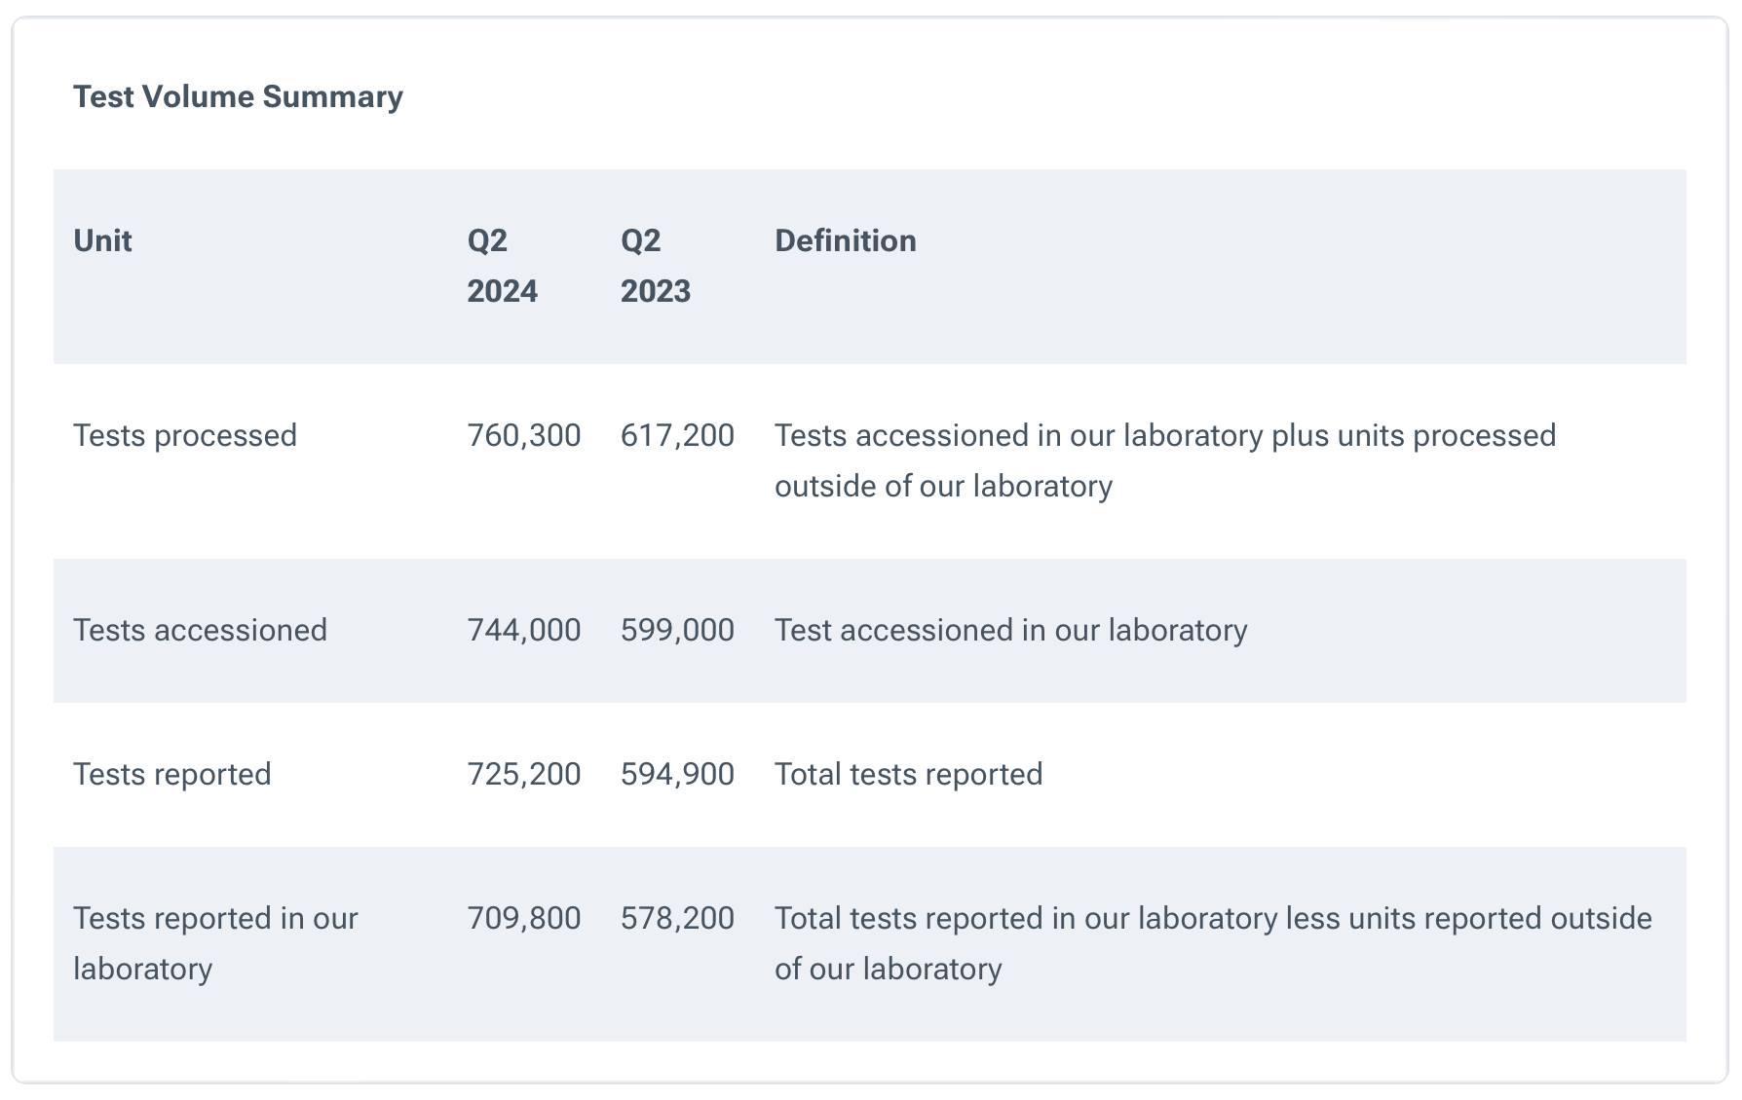This screenshot has height=1100, width=1742.
Task: Click the 617,200 value cell
Action: pos(677,435)
